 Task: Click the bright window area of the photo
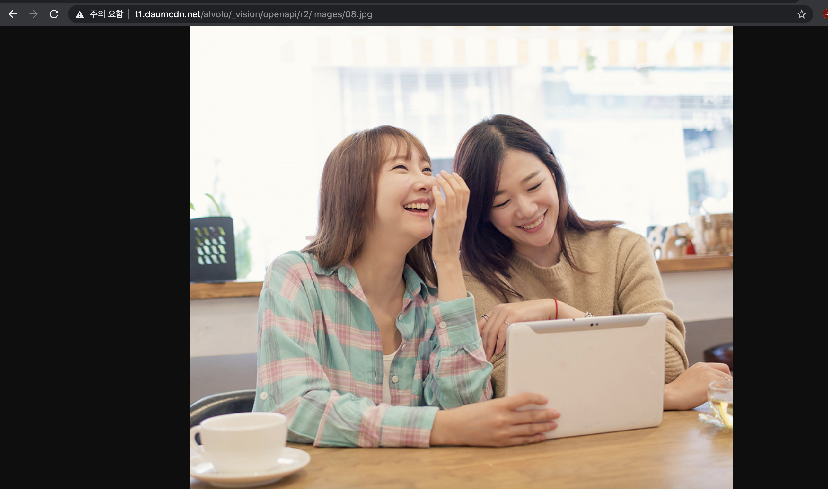(263, 115)
